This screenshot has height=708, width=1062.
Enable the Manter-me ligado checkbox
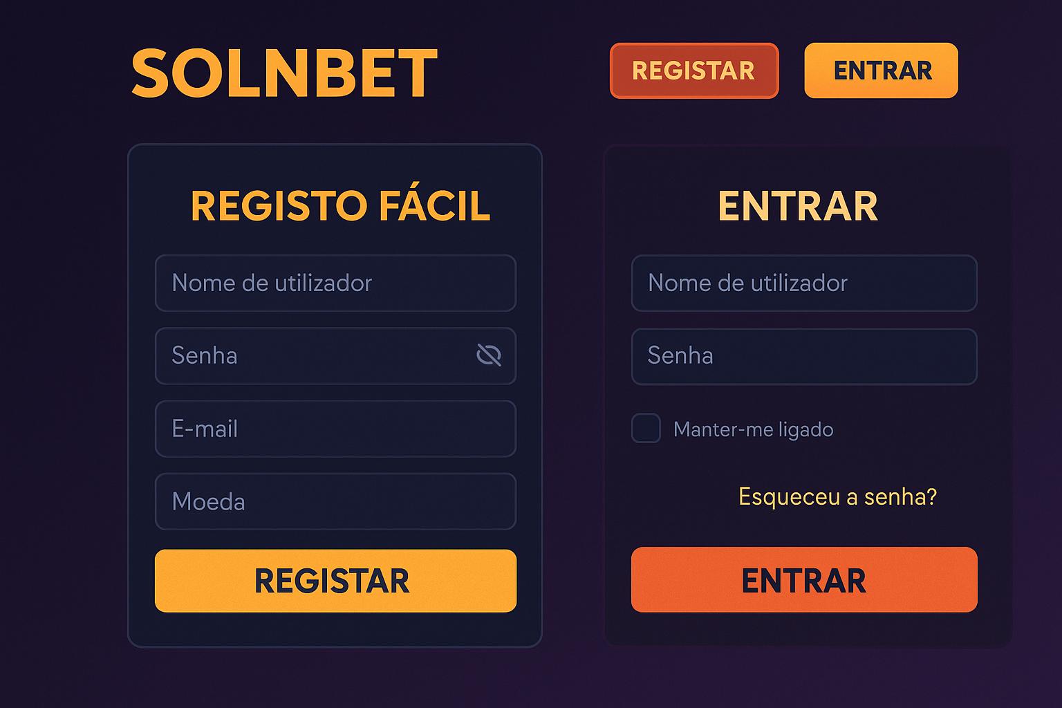coord(645,429)
